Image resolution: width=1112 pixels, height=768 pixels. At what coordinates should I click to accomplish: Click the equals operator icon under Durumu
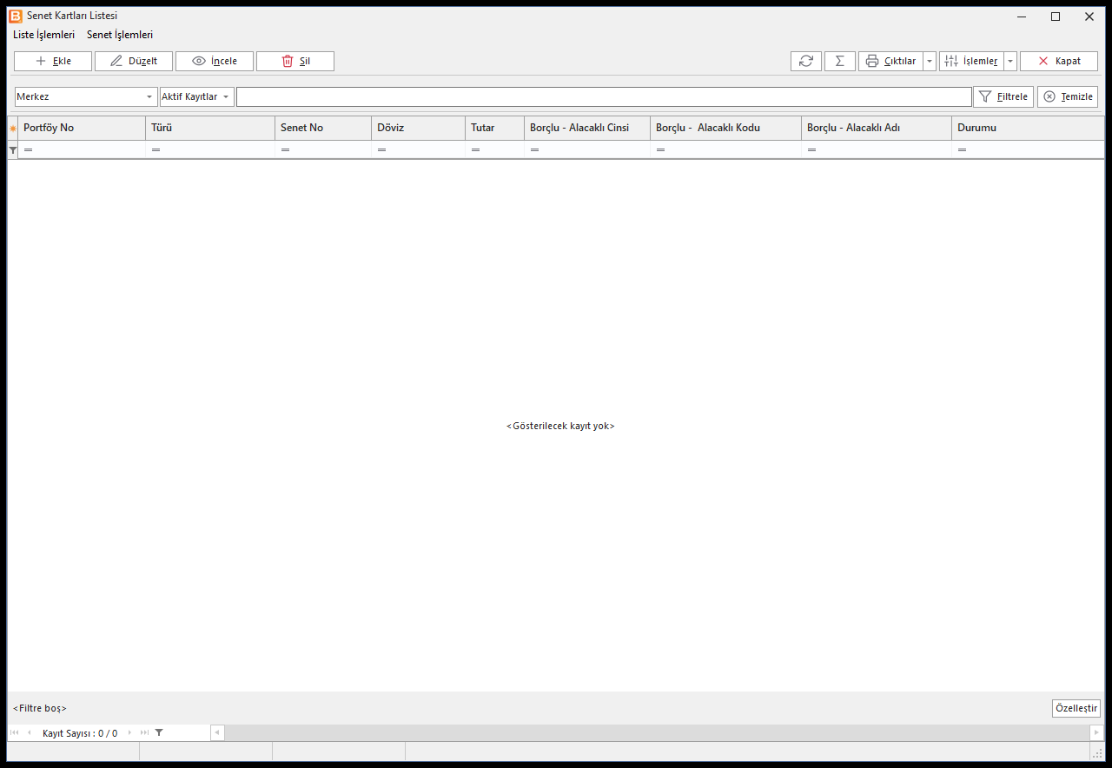pyautogui.click(x=962, y=150)
